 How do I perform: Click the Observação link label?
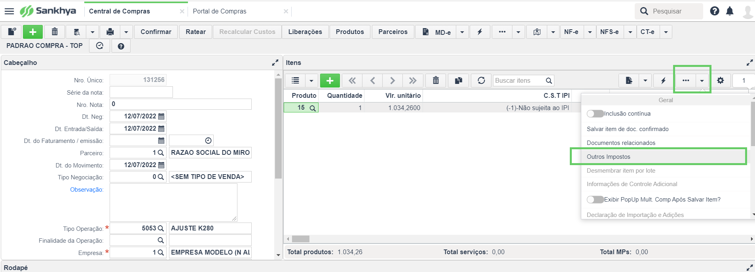[87, 190]
